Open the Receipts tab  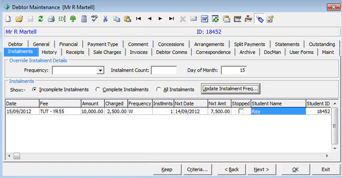75,52
